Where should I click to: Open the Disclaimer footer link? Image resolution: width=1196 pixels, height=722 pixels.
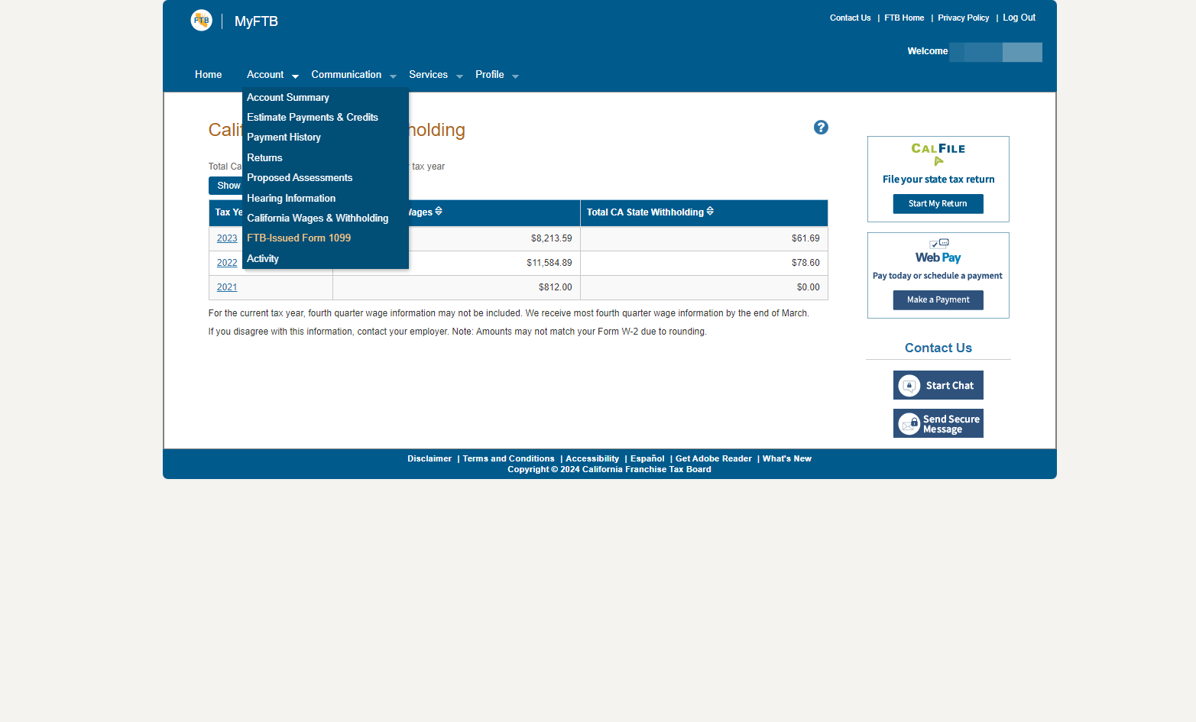(x=429, y=459)
